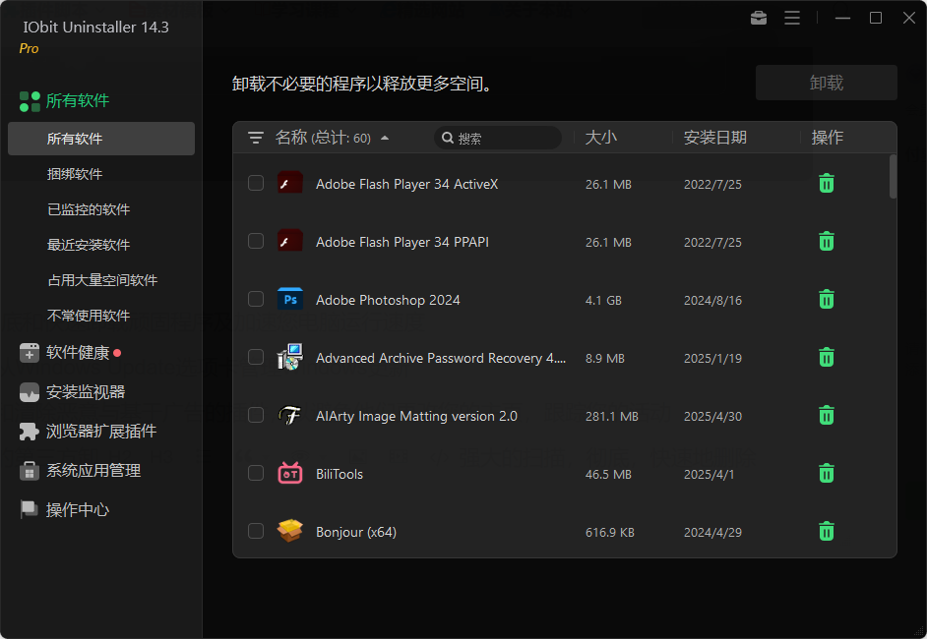Sort list by 安装日期 column header
Screen dimensions: 927x639
coord(715,138)
